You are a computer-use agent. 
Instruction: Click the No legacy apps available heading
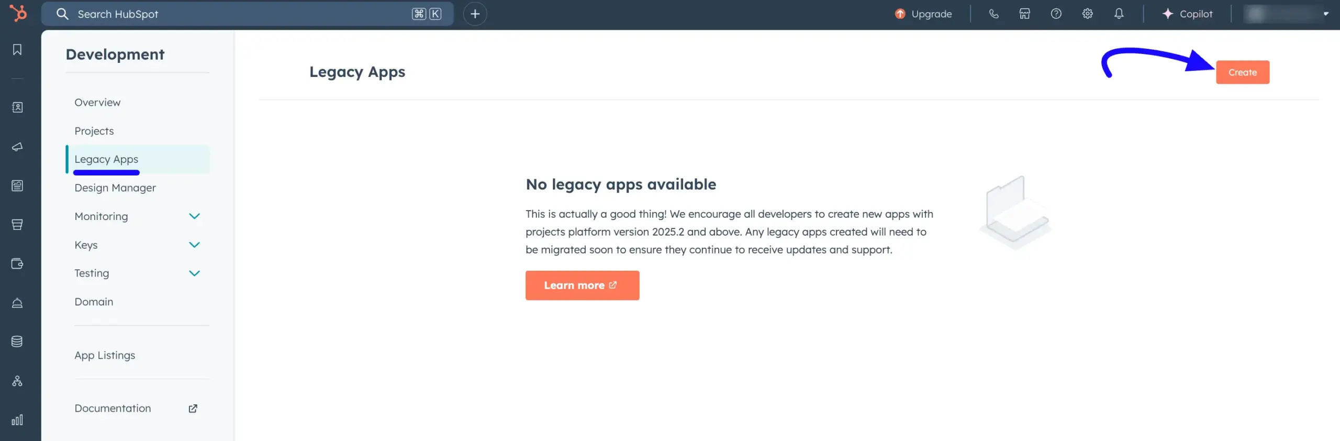point(621,185)
